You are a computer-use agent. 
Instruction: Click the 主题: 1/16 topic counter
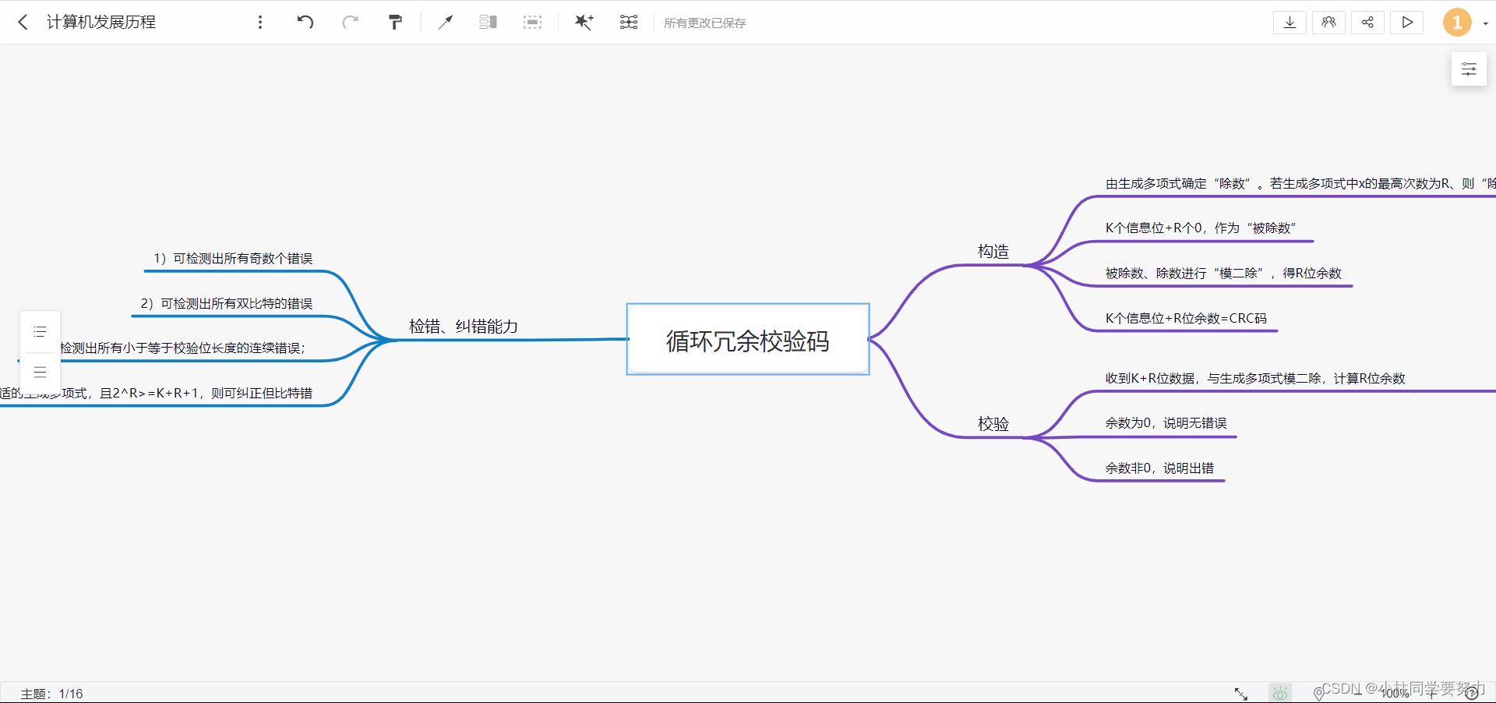click(51, 694)
